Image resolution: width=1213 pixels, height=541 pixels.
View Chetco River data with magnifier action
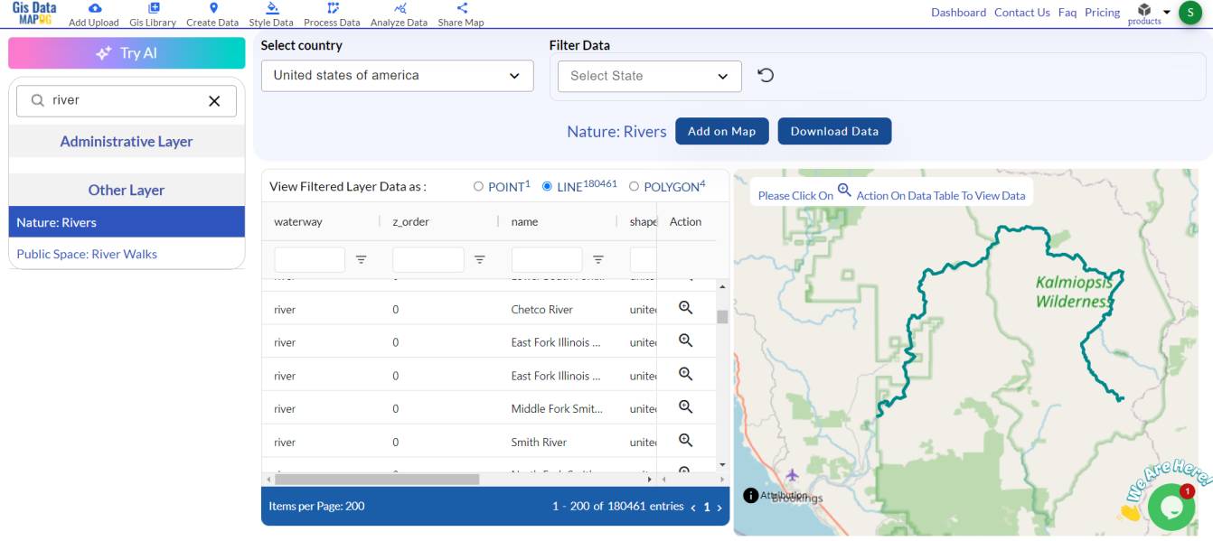[x=684, y=307]
